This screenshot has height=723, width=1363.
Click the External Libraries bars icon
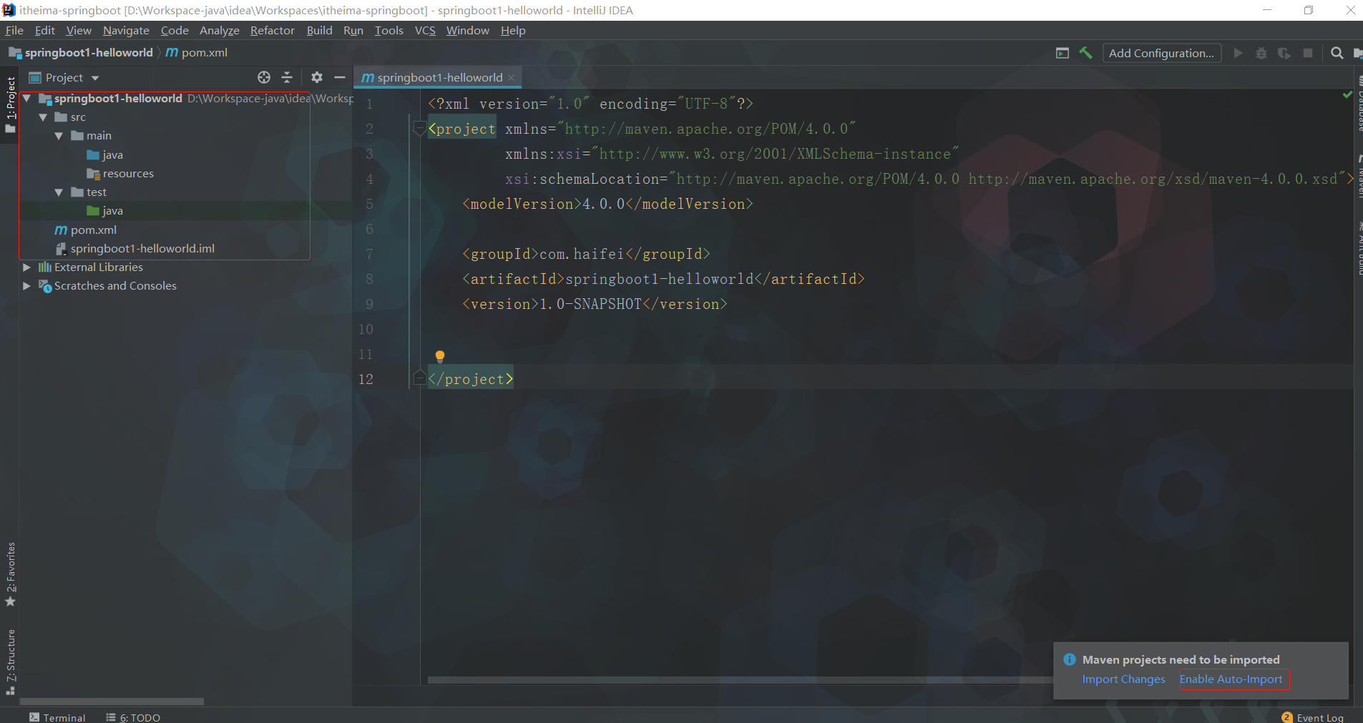tap(44, 267)
